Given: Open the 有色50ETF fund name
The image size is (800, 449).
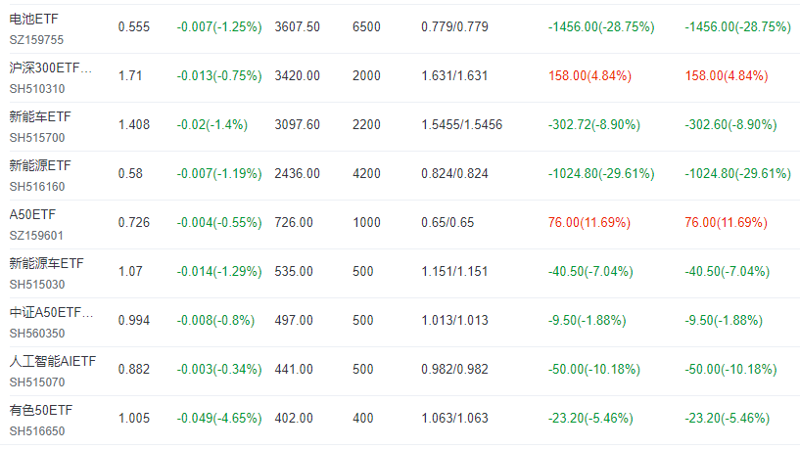Looking at the screenshot, I should (x=41, y=410).
